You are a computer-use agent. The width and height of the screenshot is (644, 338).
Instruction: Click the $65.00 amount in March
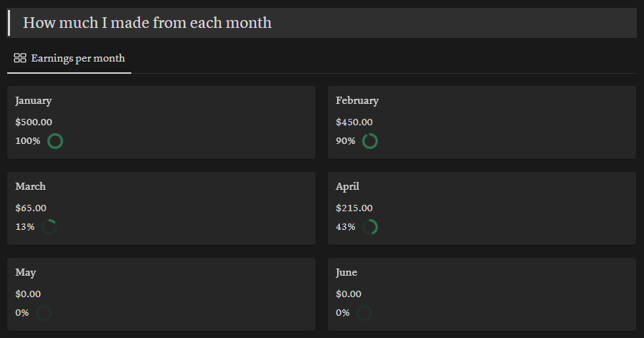tap(31, 208)
